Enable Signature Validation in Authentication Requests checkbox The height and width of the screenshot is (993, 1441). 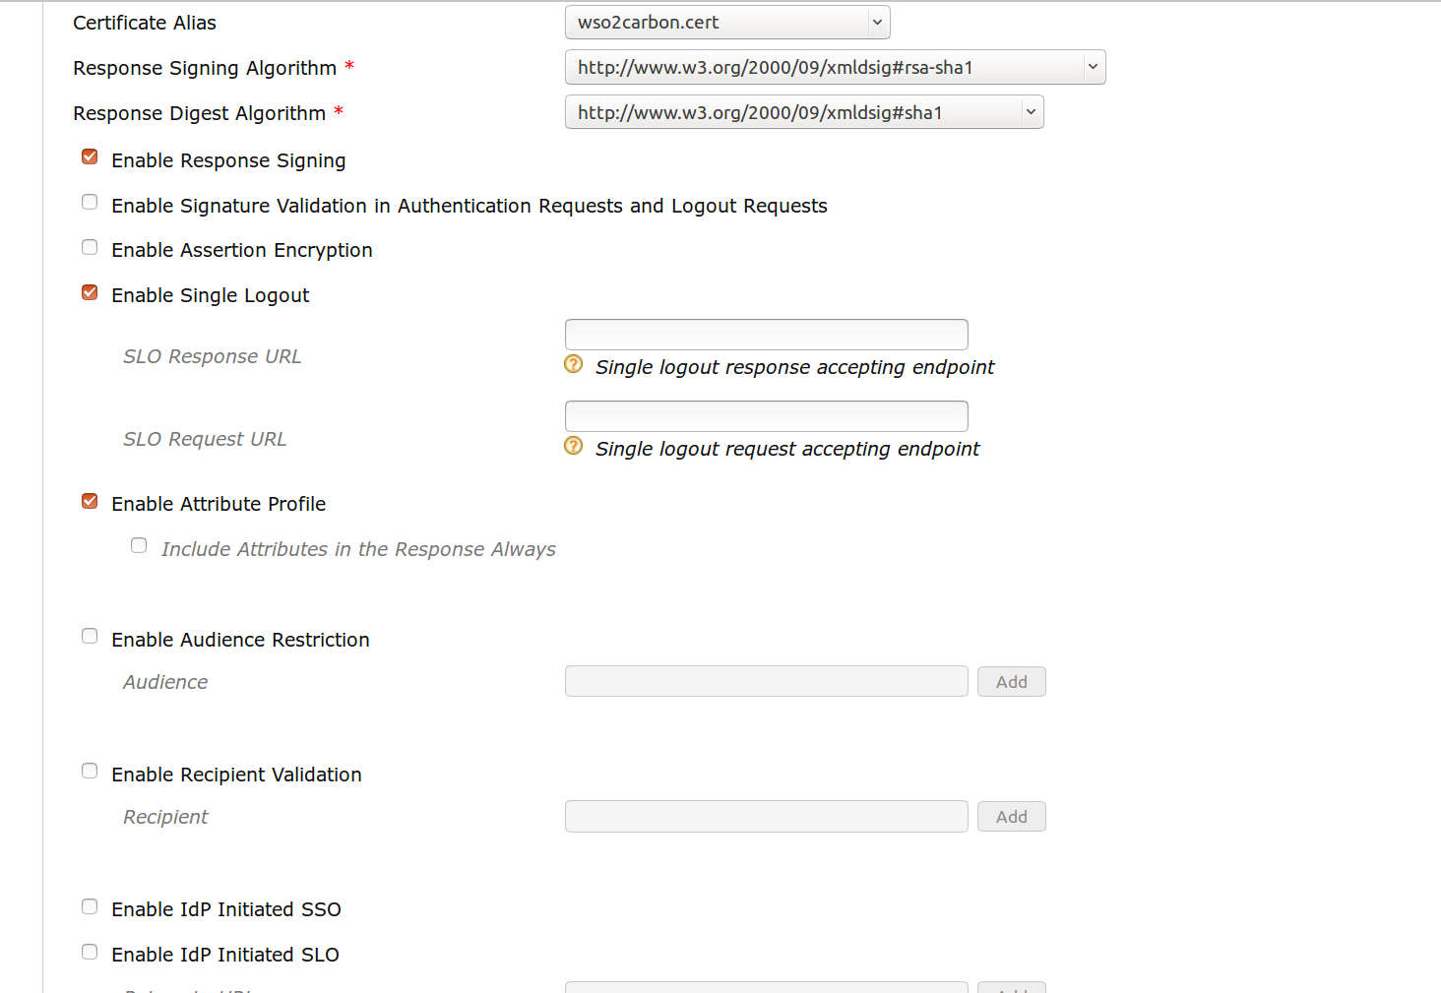(90, 203)
